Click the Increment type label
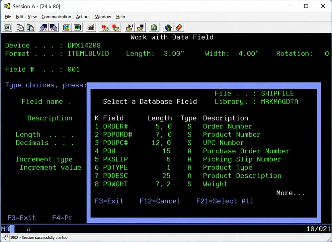Screen dimensions: 332x242 tap(44, 159)
